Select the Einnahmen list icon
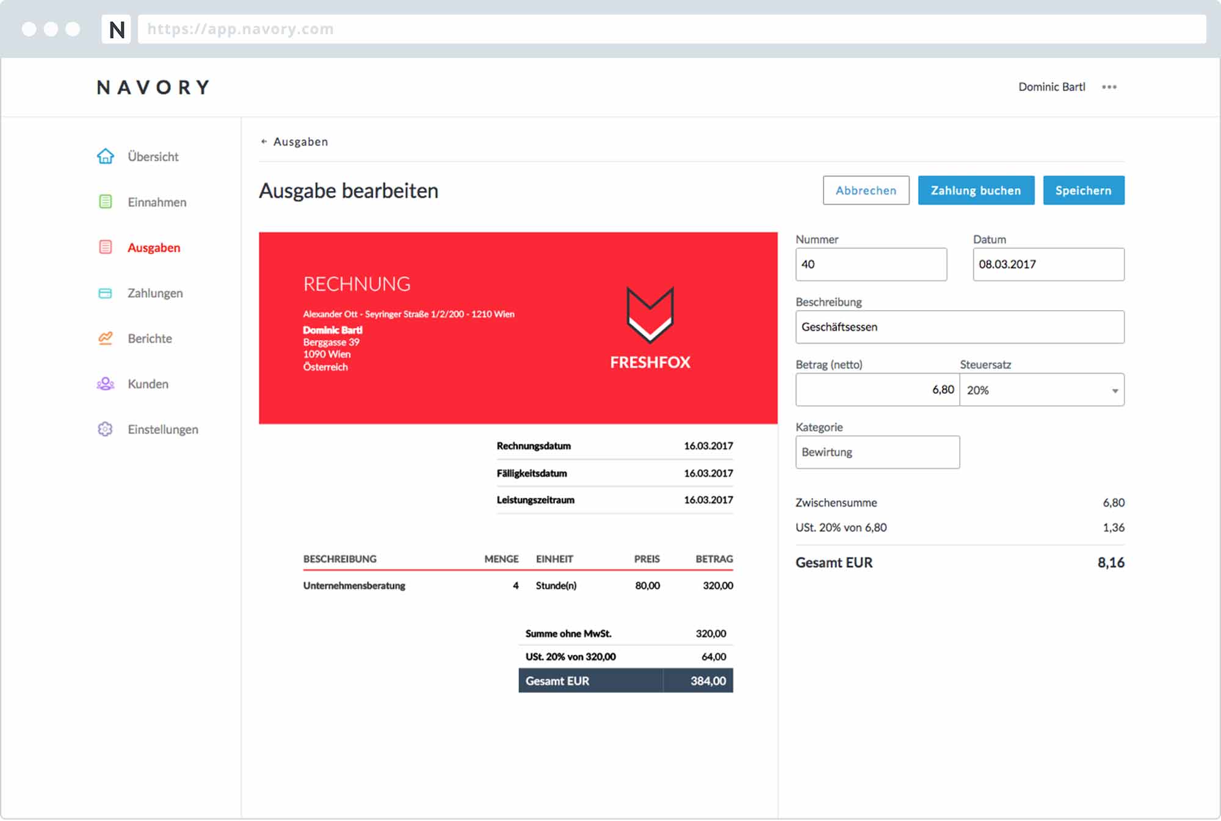 coord(106,201)
